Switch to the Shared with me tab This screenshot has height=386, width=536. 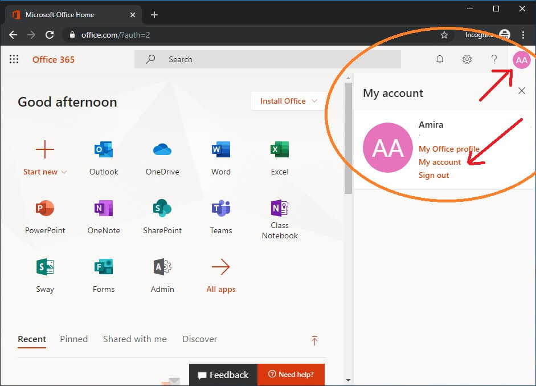pyautogui.click(x=134, y=339)
